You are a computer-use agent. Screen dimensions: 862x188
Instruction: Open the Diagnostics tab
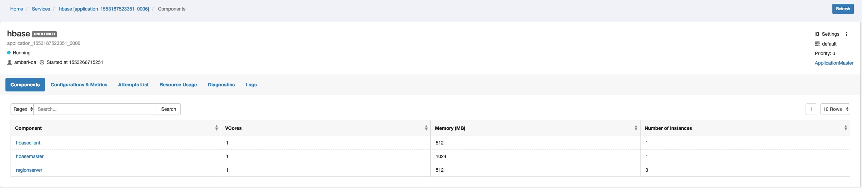coord(221,85)
